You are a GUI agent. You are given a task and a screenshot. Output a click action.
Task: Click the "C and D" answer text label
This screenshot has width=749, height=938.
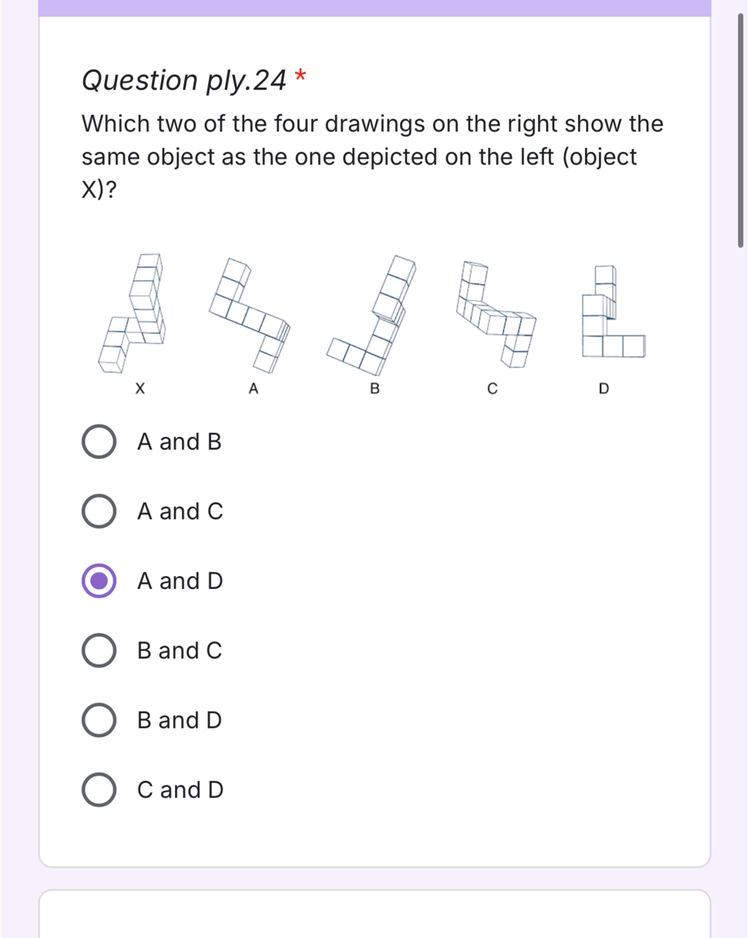pyautogui.click(x=180, y=789)
